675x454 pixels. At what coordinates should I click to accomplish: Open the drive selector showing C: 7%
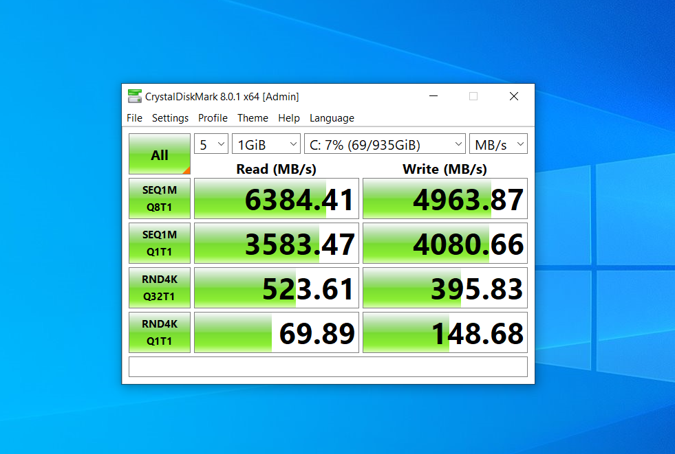point(385,144)
